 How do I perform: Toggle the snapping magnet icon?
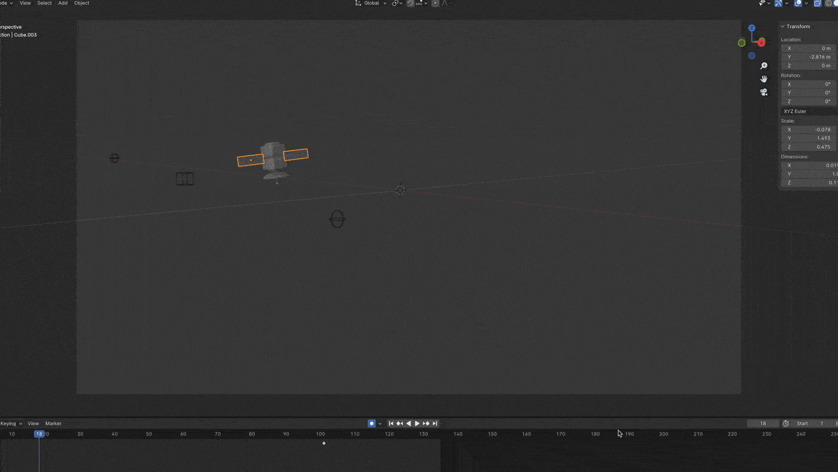(x=411, y=4)
